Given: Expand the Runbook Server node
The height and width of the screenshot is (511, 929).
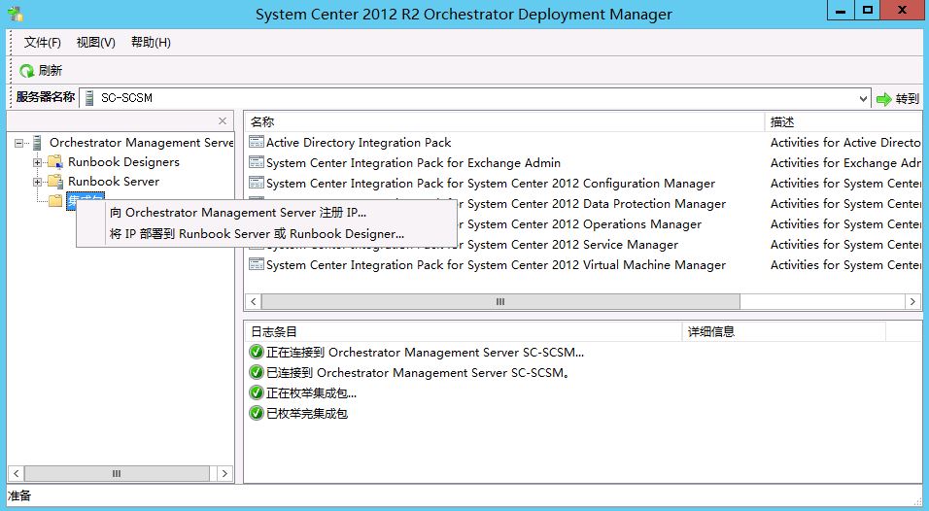Looking at the screenshot, I should pos(37,182).
